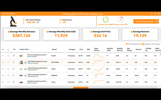Click the Price column header

tap(81, 49)
